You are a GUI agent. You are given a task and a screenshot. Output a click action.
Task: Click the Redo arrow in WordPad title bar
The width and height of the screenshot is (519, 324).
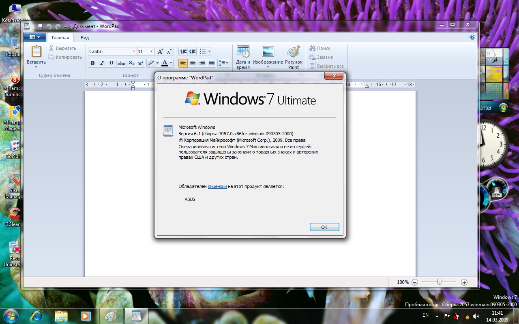coord(58,26)
